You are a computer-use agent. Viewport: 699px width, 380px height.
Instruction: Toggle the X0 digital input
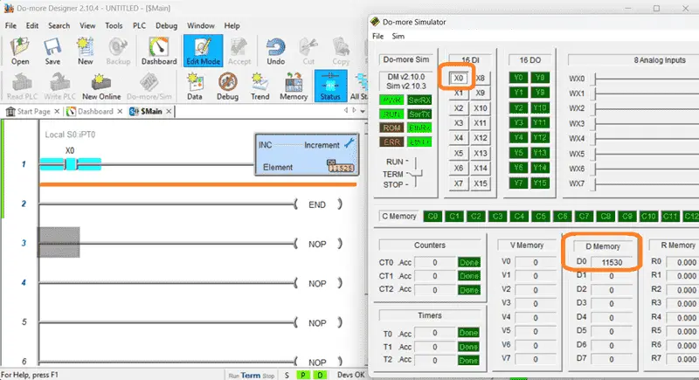pyautogui.click(x=458, y=79)
